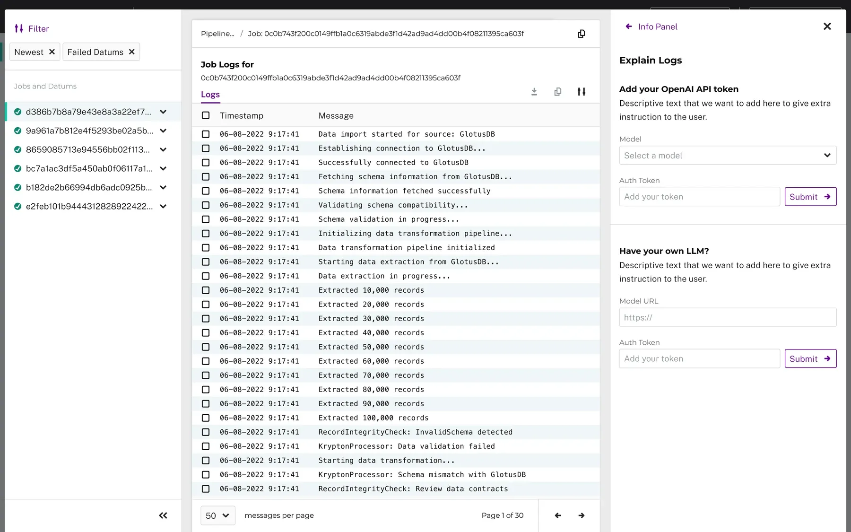Image resolution: width=851 pixels, height=532 pixels.
Task: Open the Pipeline breadcrumb link
Action: [217, 34]
